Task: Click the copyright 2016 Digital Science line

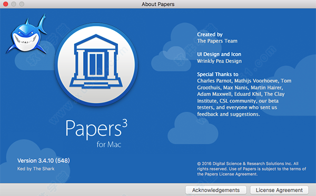Action: 251,169
